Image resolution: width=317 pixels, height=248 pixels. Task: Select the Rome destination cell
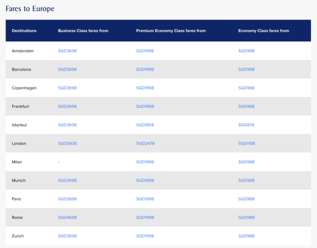[x=17, y=218]
